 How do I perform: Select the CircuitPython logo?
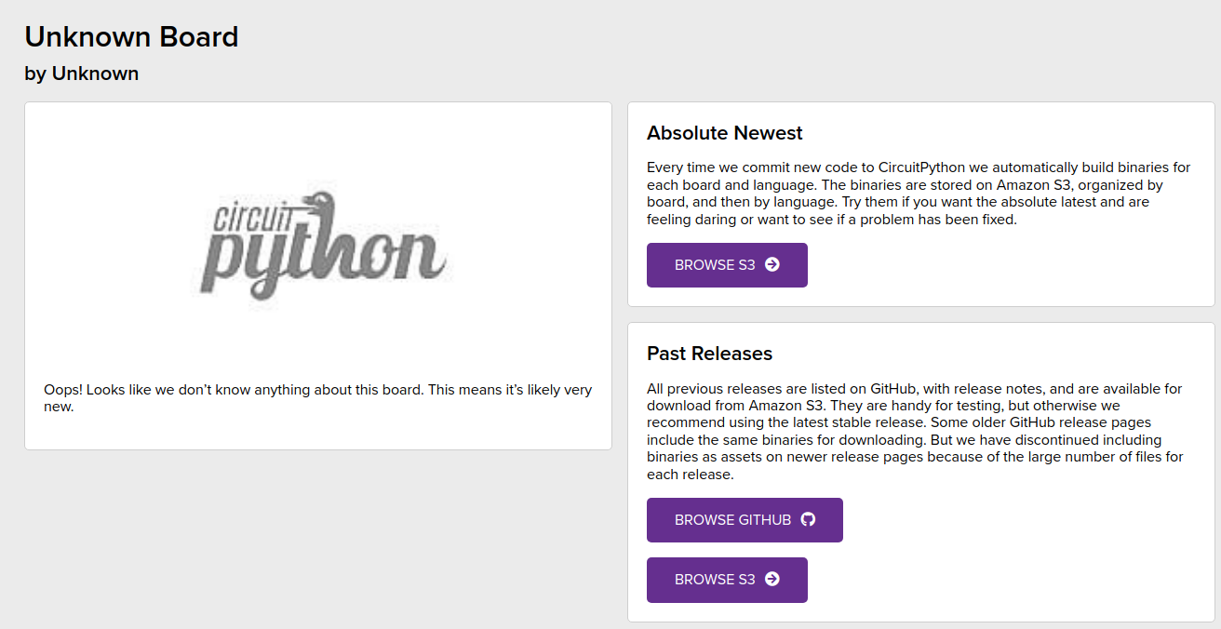322,244
